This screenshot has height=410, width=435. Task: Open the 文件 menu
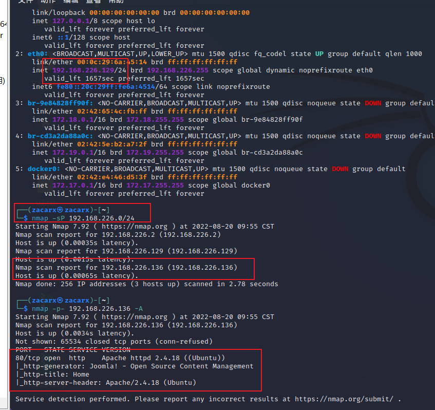click(x=25, y=2)
